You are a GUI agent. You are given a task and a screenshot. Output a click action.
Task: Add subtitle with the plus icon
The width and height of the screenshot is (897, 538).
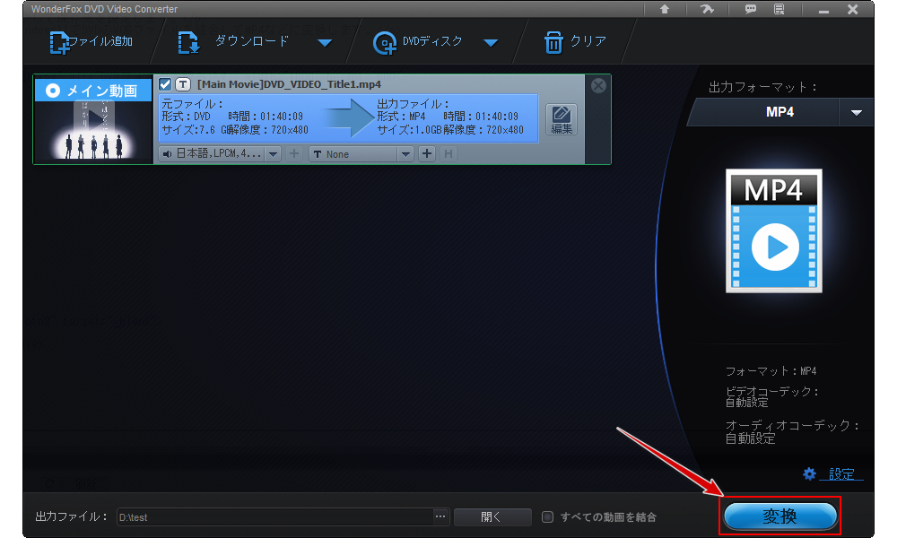(x=427, y=154)
